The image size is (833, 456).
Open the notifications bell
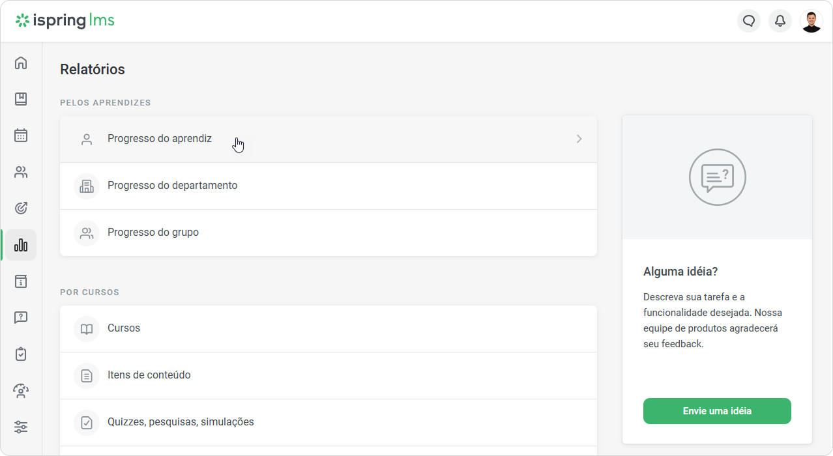coord(780,21)
